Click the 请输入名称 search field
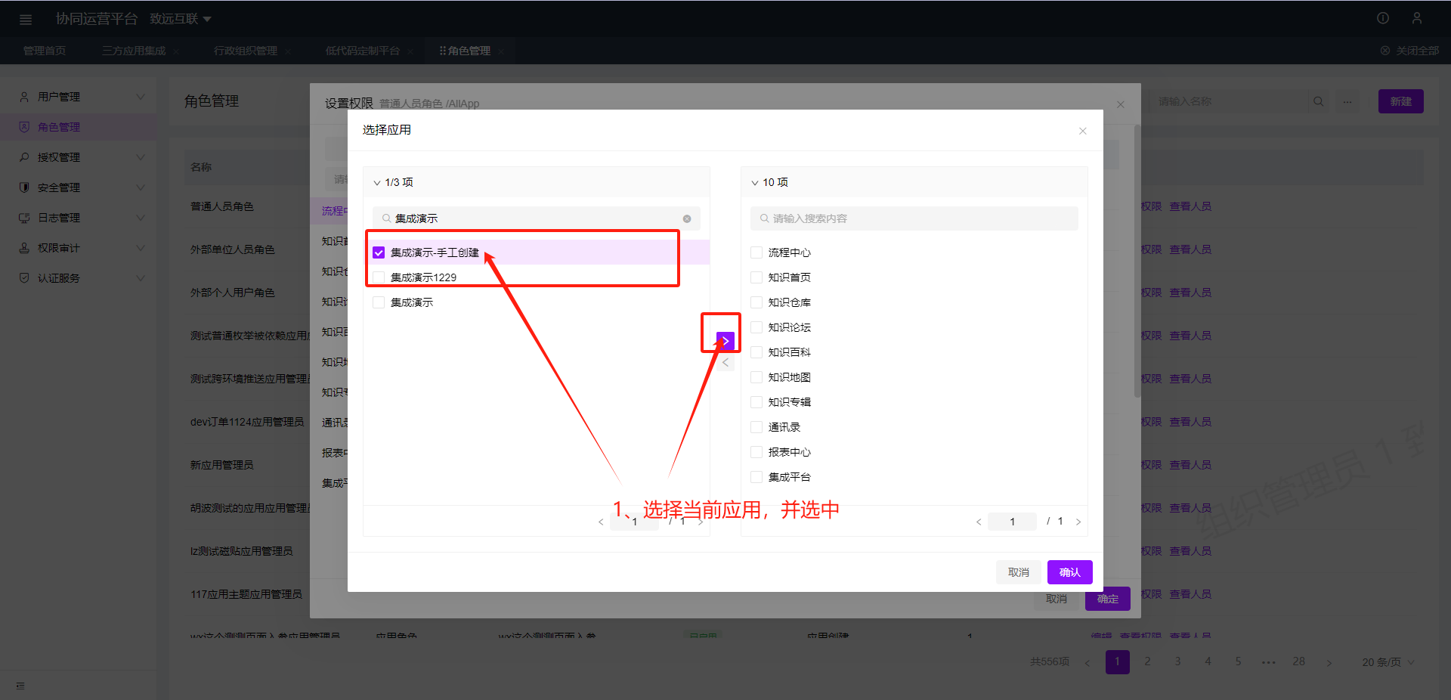 click(1230, 101)
